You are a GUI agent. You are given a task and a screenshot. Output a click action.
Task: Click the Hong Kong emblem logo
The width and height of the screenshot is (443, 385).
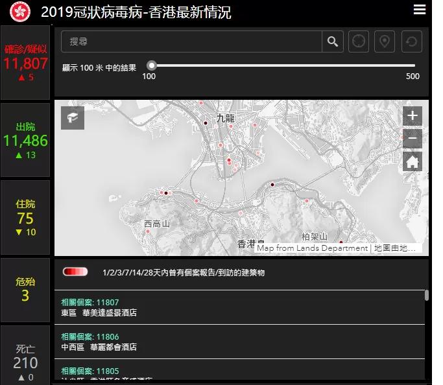pos(19,12)
